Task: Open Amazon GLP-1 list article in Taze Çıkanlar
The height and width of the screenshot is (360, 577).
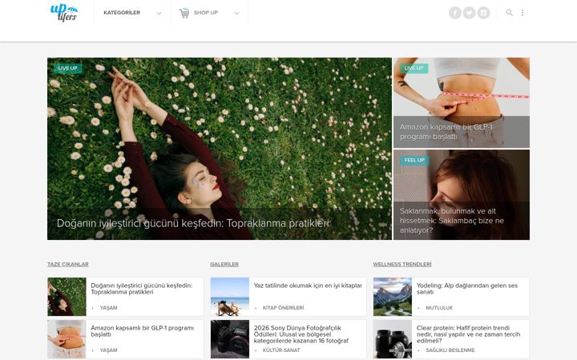Action: tap(142, 331)
